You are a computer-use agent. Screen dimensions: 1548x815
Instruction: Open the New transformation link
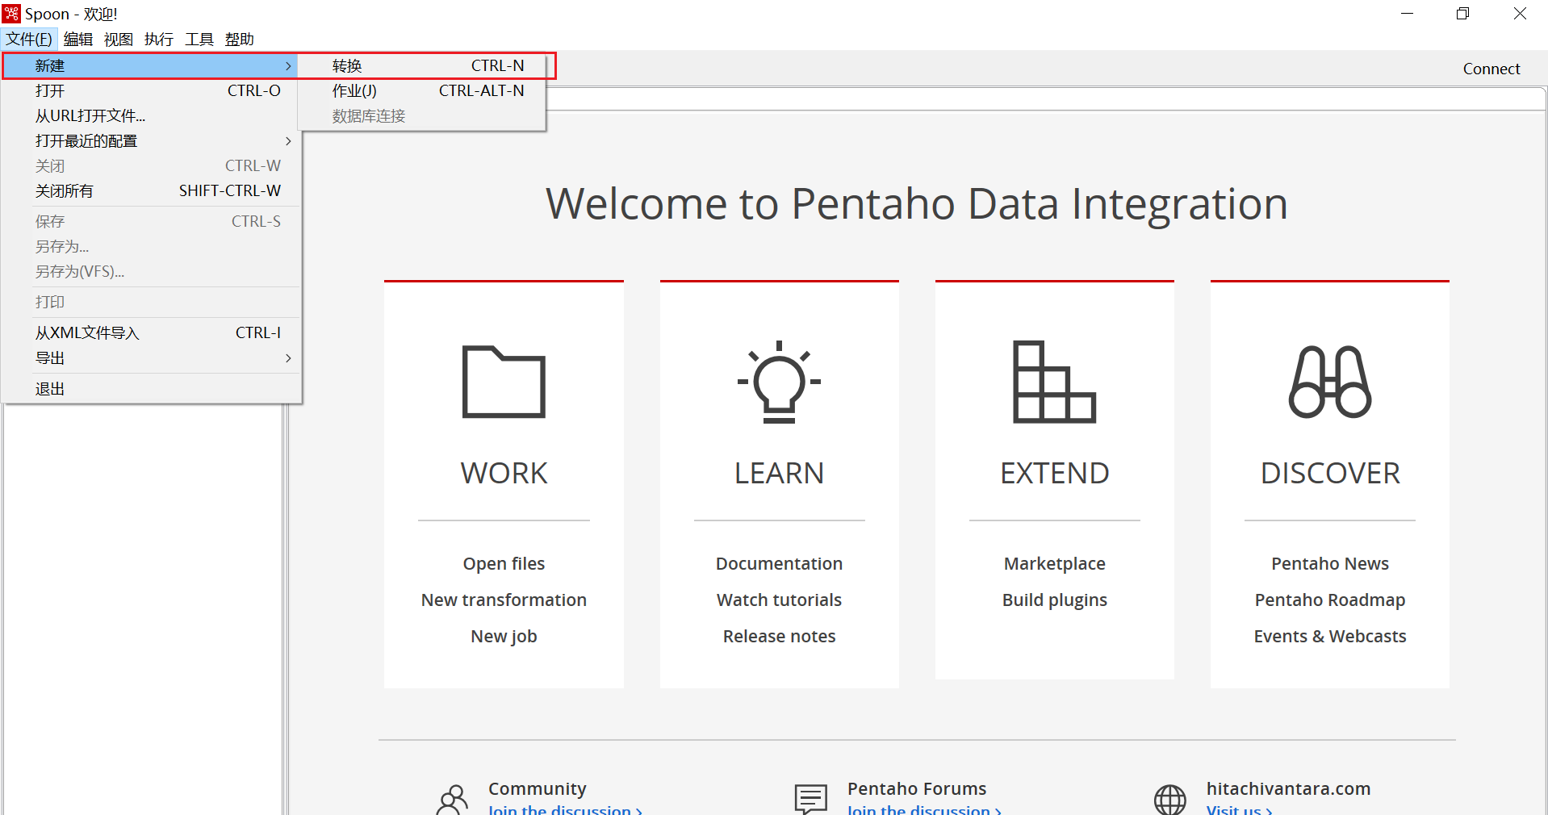pos(504,600)
